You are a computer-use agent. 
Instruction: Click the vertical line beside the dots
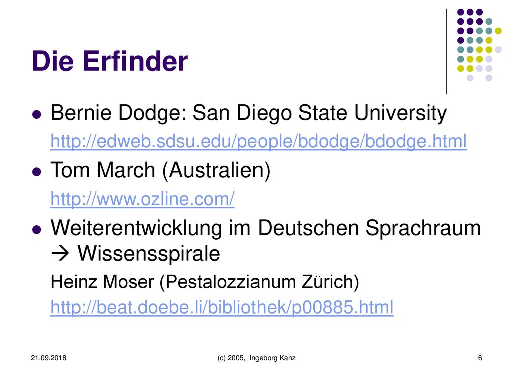446,52
